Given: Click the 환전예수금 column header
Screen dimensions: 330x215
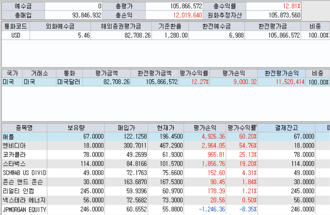Looking at the screenshot, I should 216,26.
